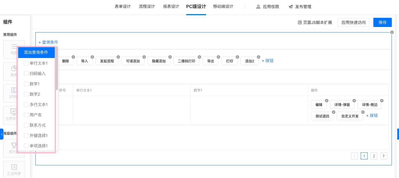
Task: Click the 页面JS脚本扩展 script icon
Action: (300, 22)
